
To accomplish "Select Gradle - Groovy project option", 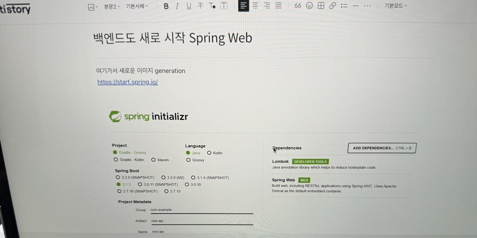I will click(129, 152).
